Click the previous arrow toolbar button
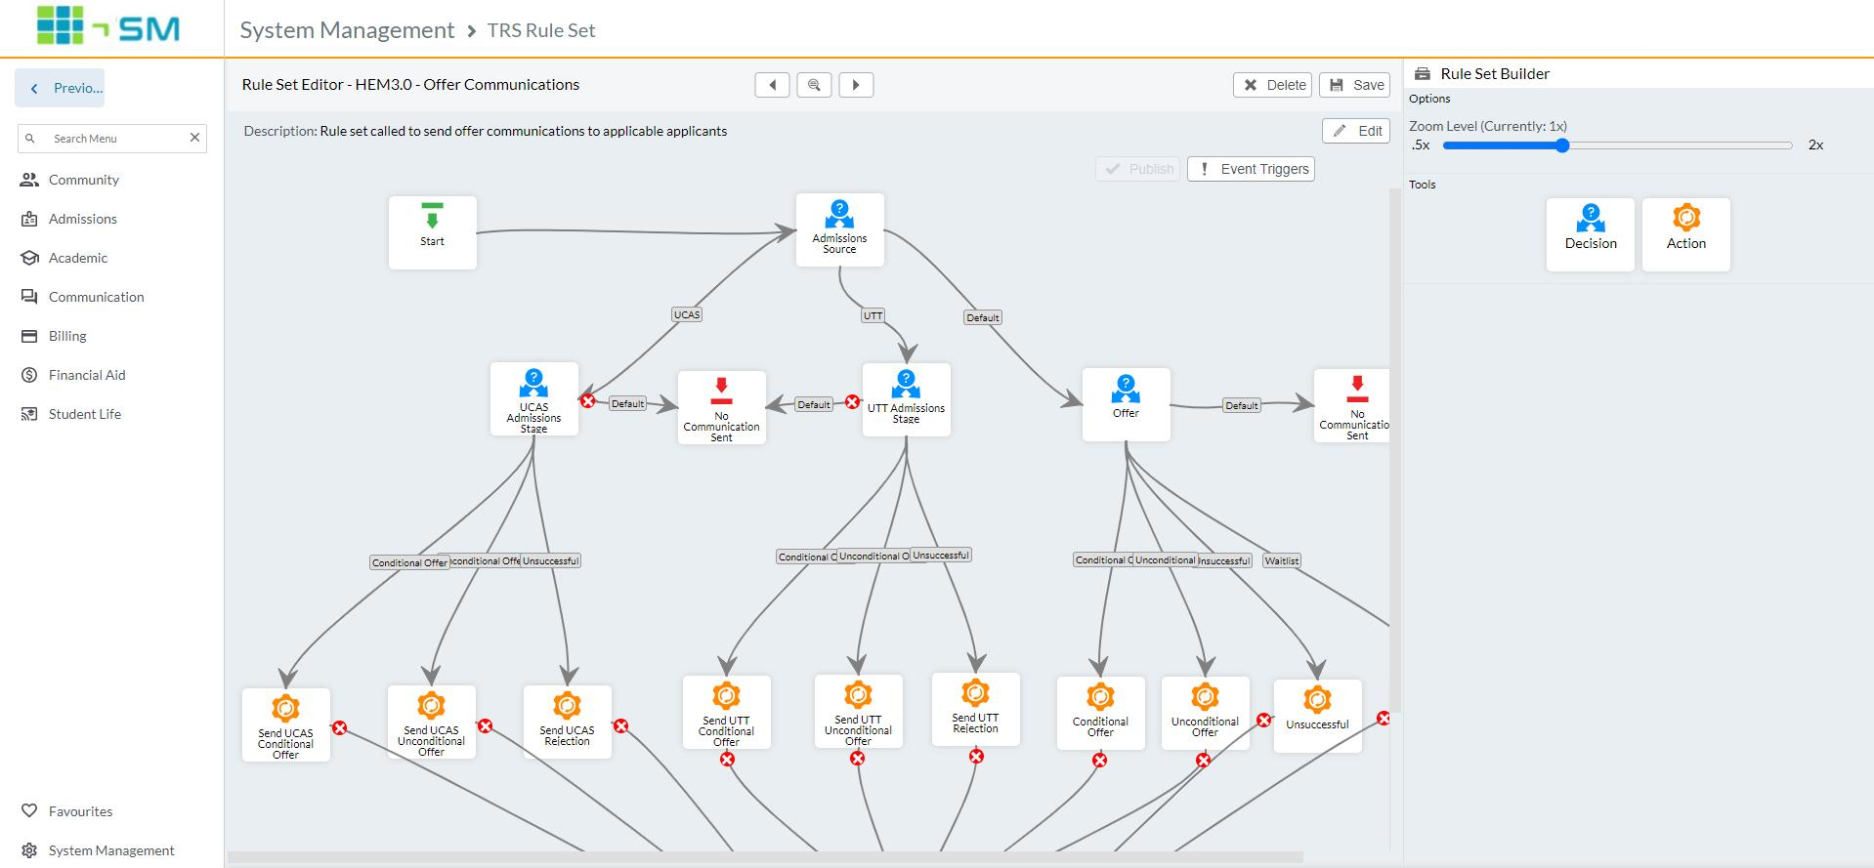The width and height of the screenshot is (1874, 868). pyautogui.click(x=772, y=85)
